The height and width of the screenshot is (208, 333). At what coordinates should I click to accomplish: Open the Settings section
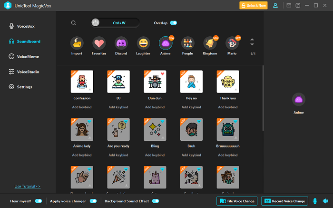(20, 87)
